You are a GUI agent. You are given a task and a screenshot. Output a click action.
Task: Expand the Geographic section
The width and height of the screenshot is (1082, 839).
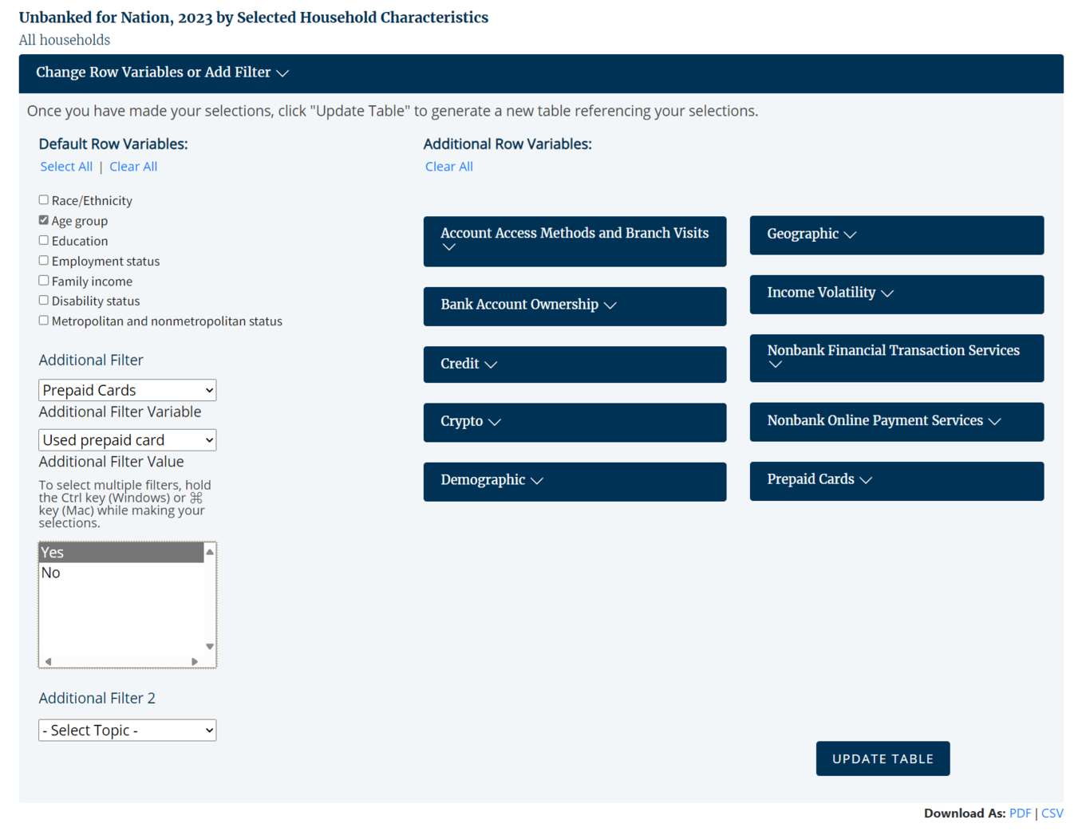click(897, 235)
